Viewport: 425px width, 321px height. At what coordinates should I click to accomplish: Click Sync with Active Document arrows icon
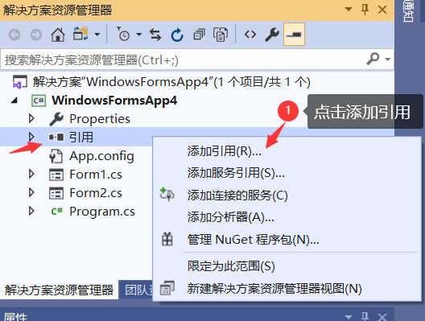click(155, 35)
